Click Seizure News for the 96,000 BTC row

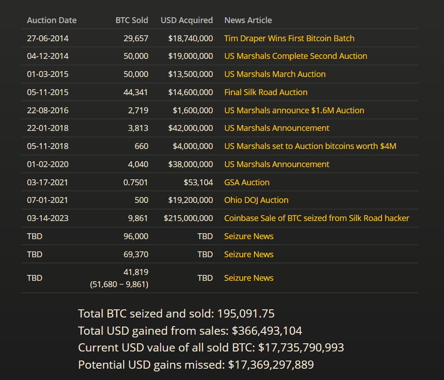[249, 236]
